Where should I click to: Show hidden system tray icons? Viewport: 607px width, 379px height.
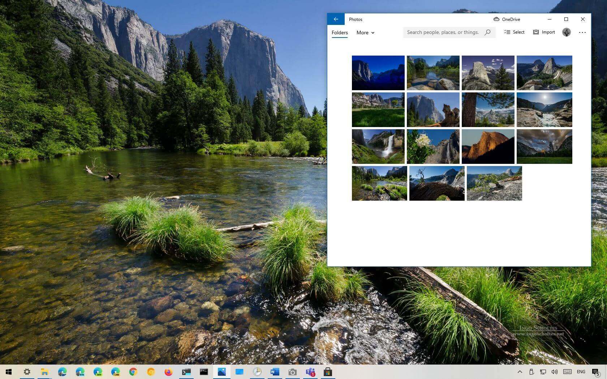pyautogui.click(x=520, y=372)
